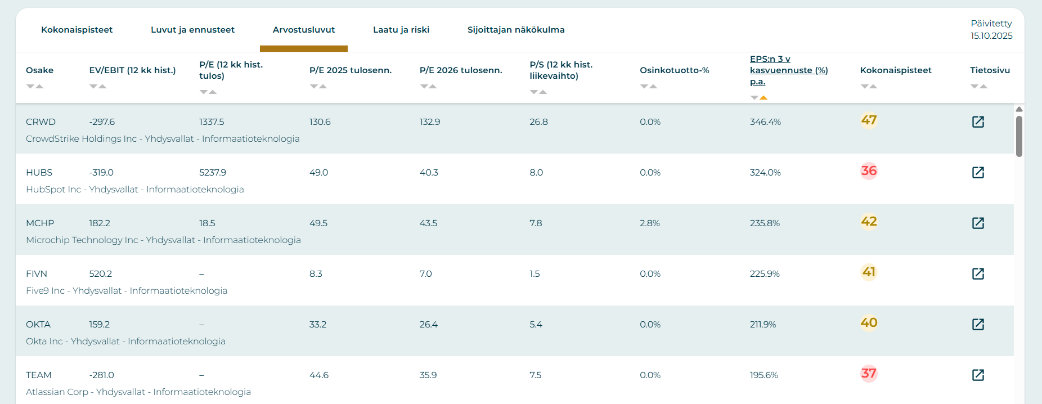Open Atlassian TEAM info page icon

[978, 375]
